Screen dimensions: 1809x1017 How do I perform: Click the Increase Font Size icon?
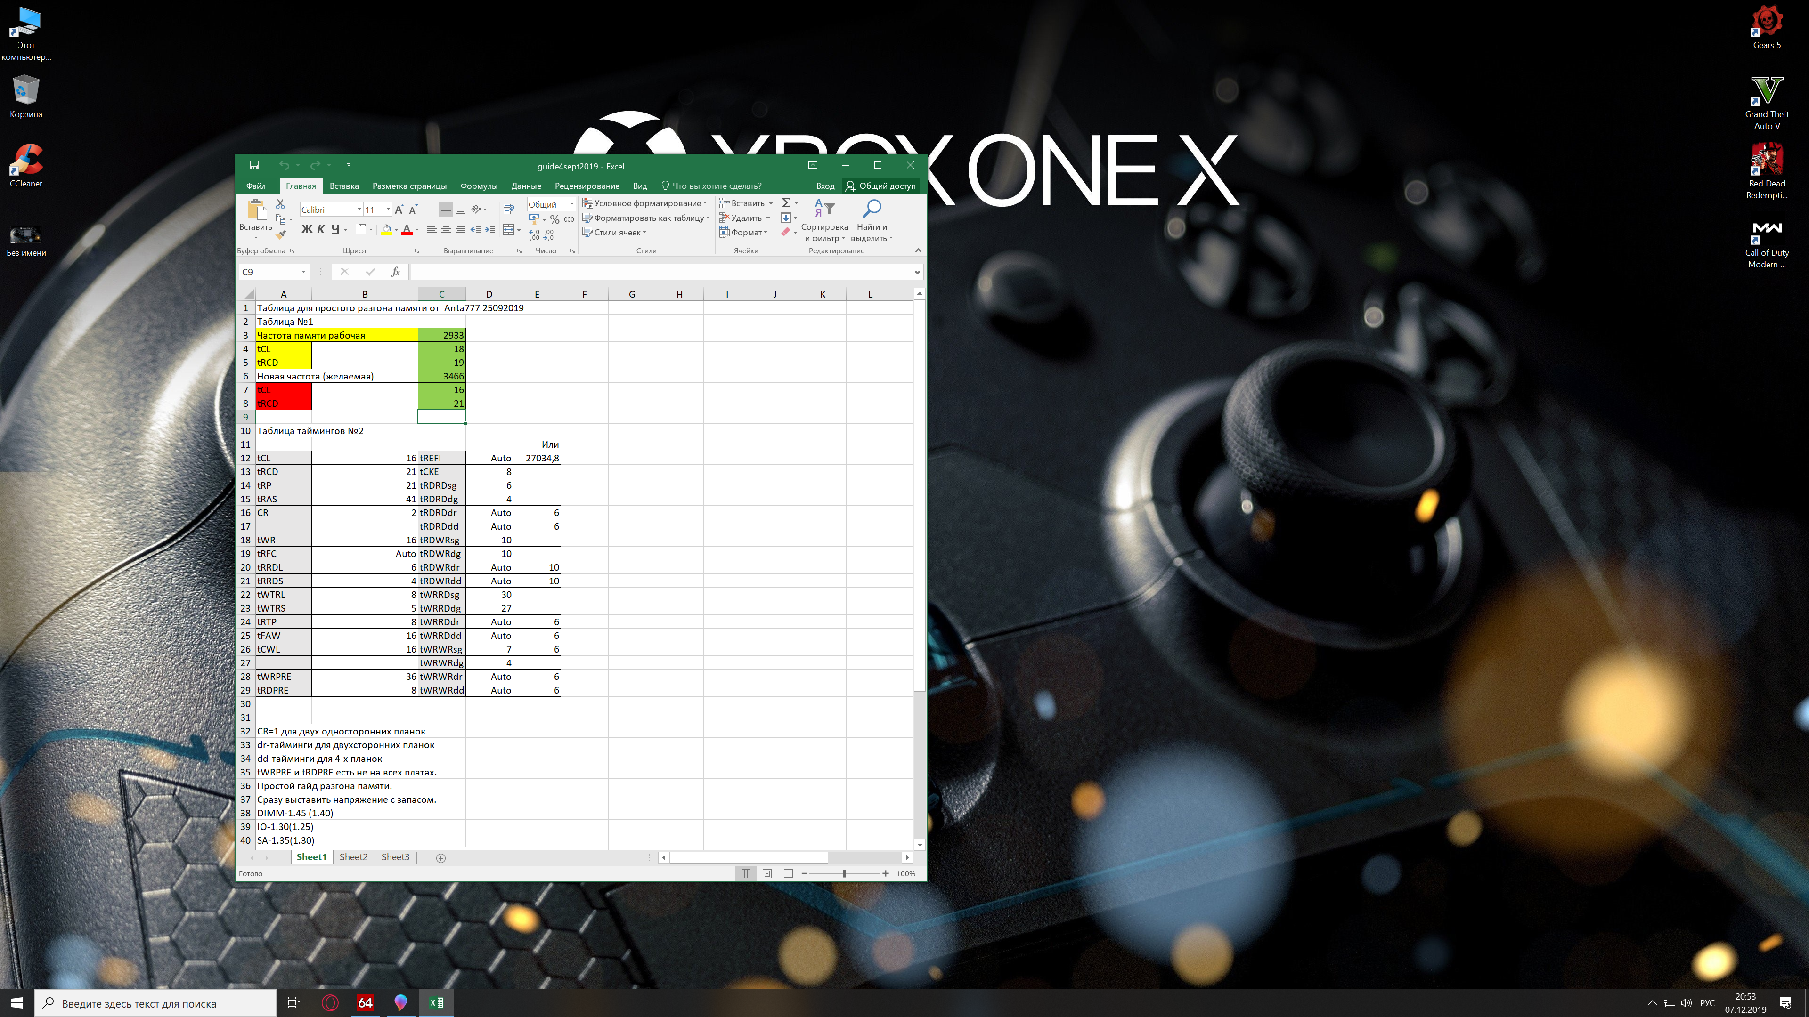point(399,210)
